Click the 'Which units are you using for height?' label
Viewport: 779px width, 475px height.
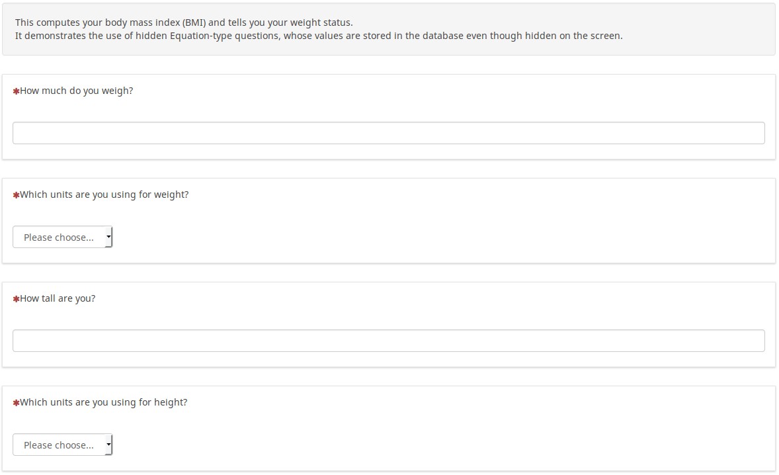pyautogui.click(x=103, y=402)
